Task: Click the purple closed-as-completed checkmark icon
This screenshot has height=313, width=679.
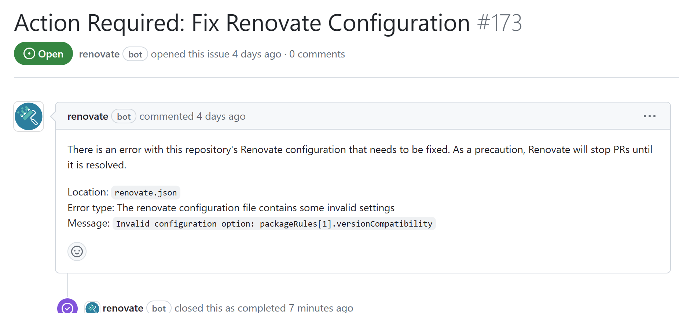Action: (67, 308)
